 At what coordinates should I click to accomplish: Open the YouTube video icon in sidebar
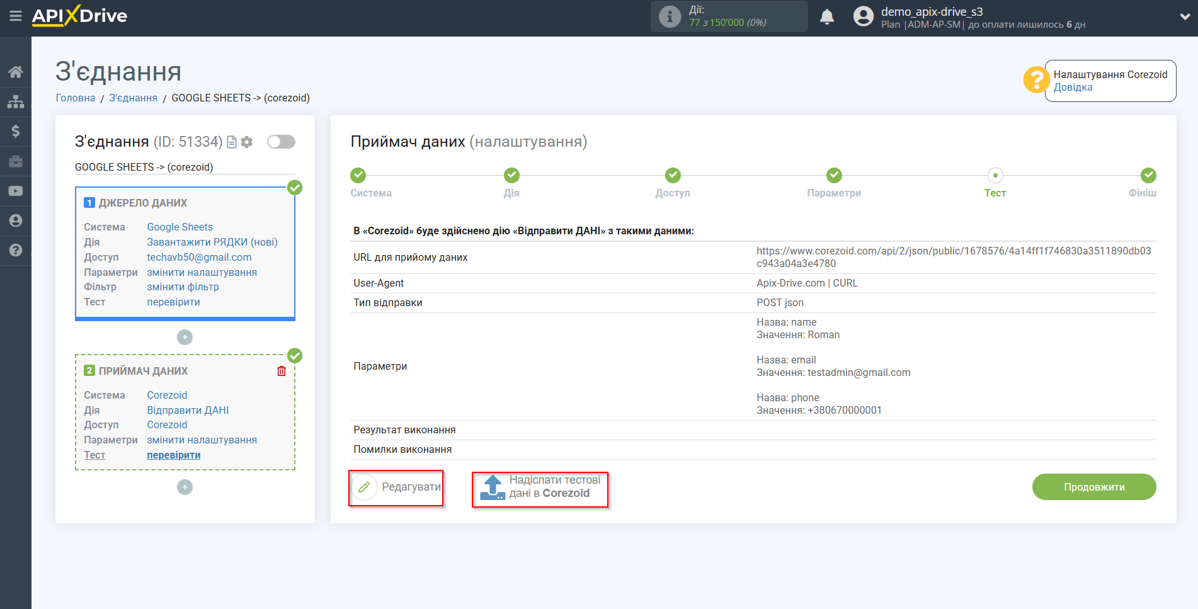point(16,191)
